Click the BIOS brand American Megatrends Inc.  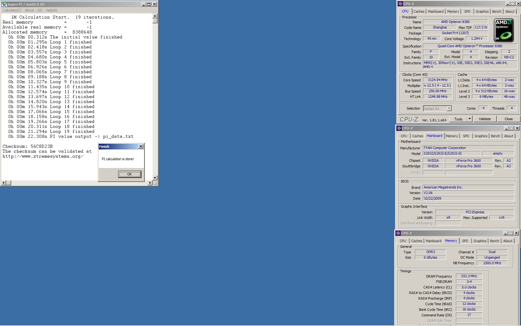pos(468,187)
